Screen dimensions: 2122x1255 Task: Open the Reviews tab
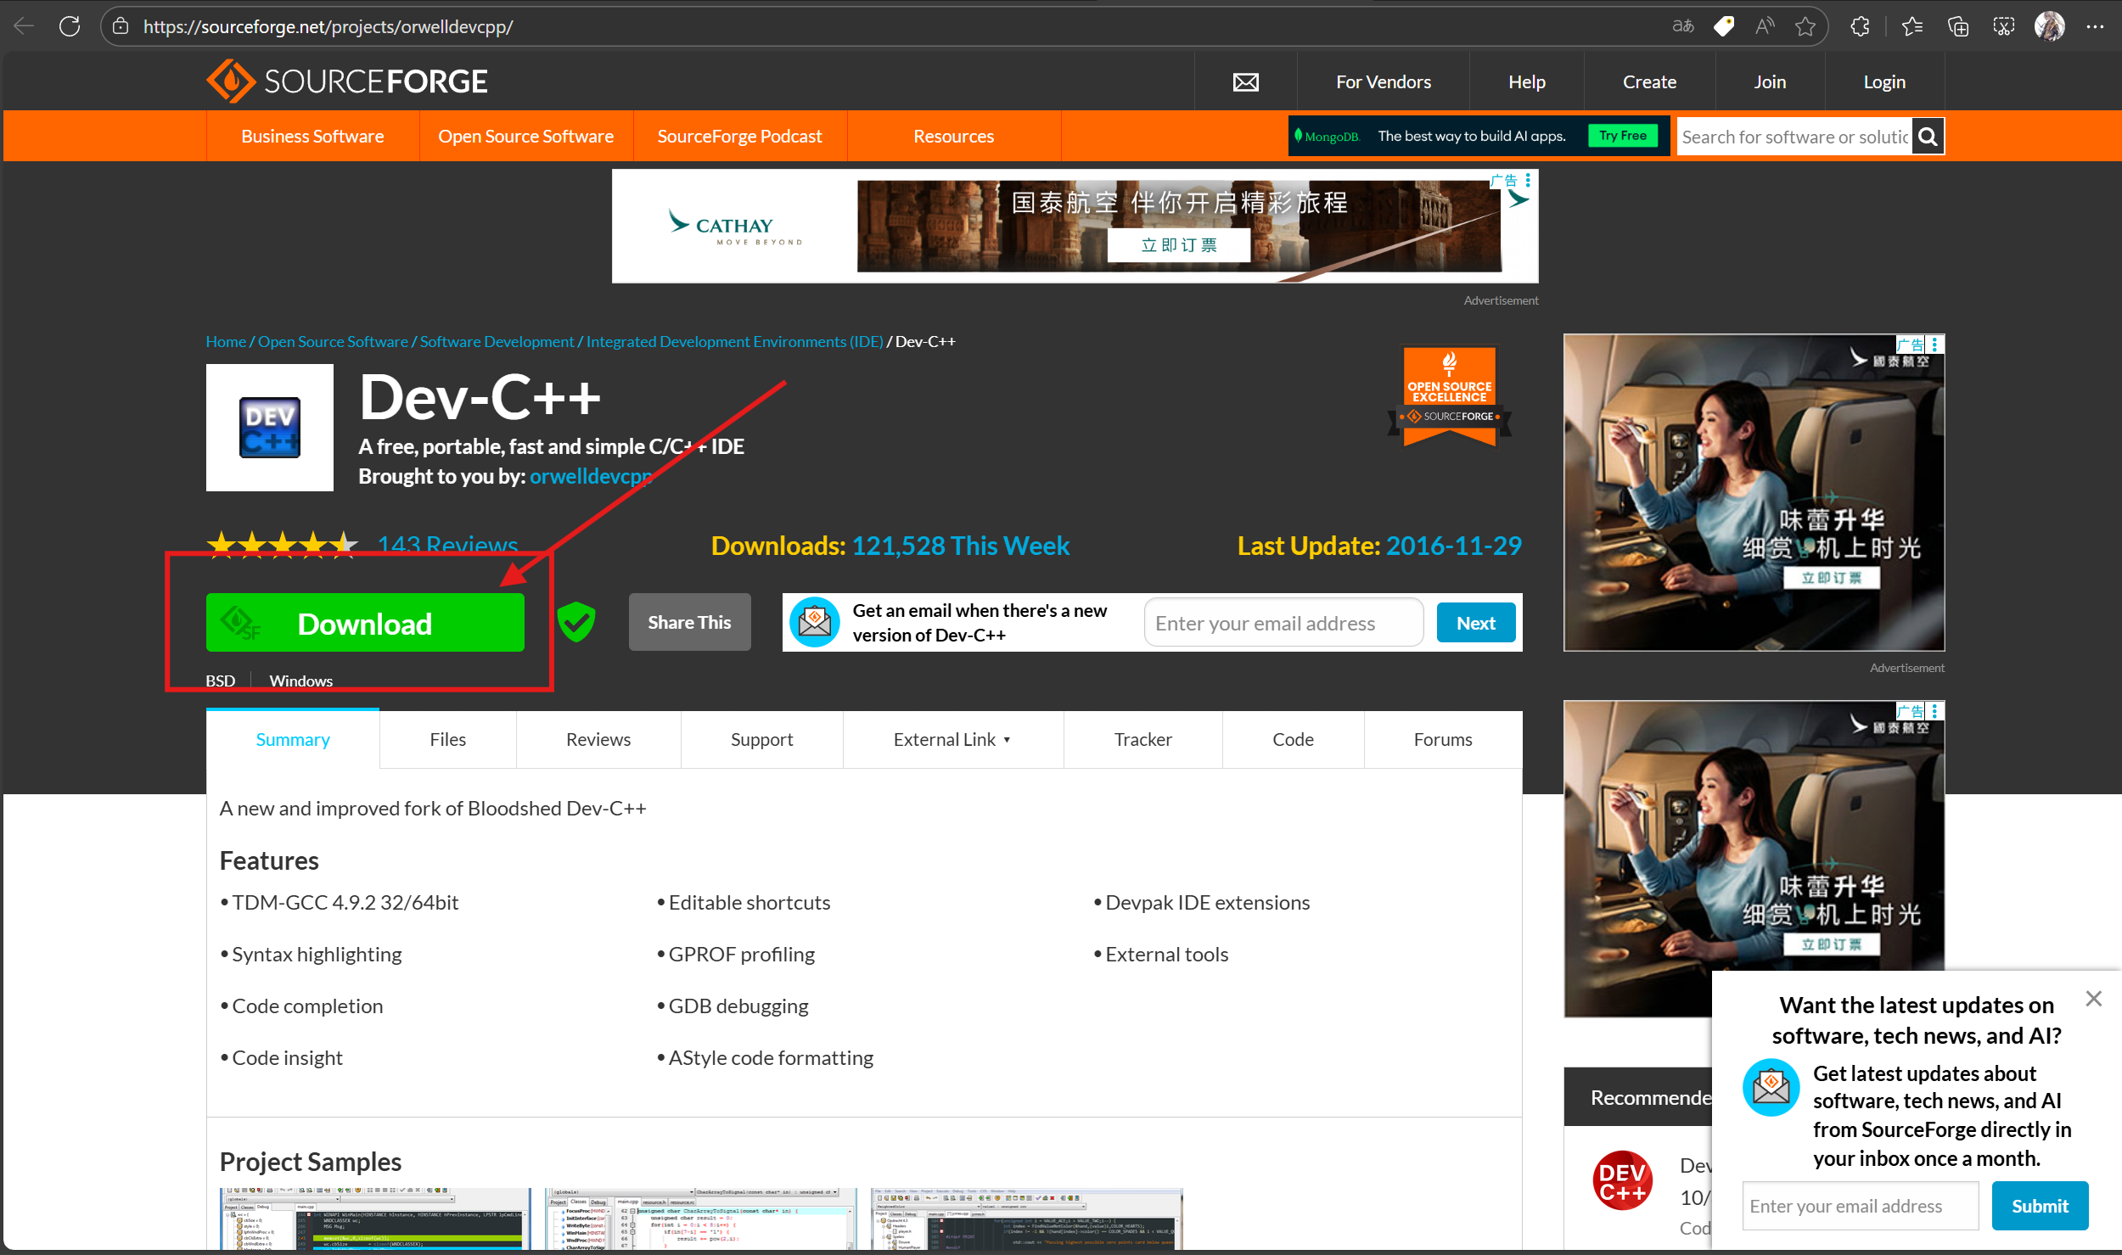click(x=598, y=740)
